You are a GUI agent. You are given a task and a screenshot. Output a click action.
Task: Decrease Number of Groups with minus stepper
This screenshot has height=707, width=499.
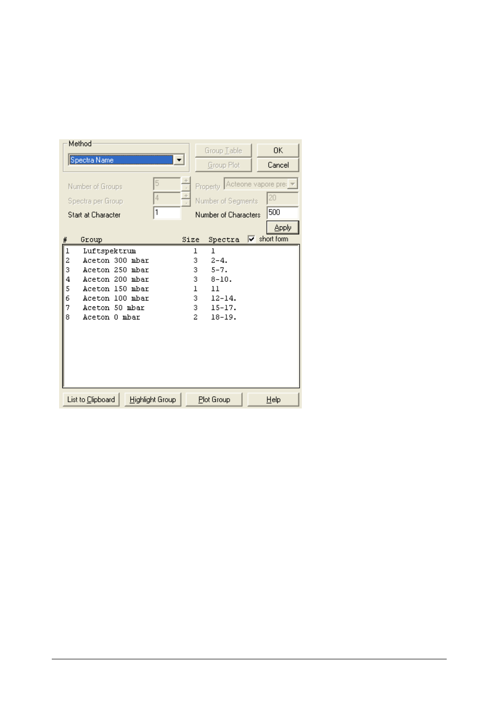(186, 187)
